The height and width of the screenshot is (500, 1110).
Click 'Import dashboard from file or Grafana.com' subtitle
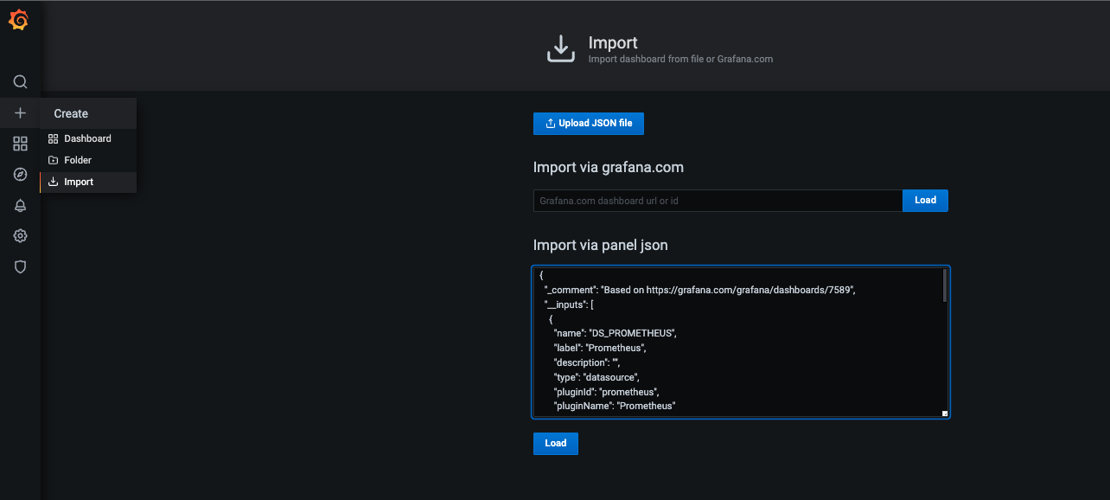pyautogui.click(x=680, y=60)
